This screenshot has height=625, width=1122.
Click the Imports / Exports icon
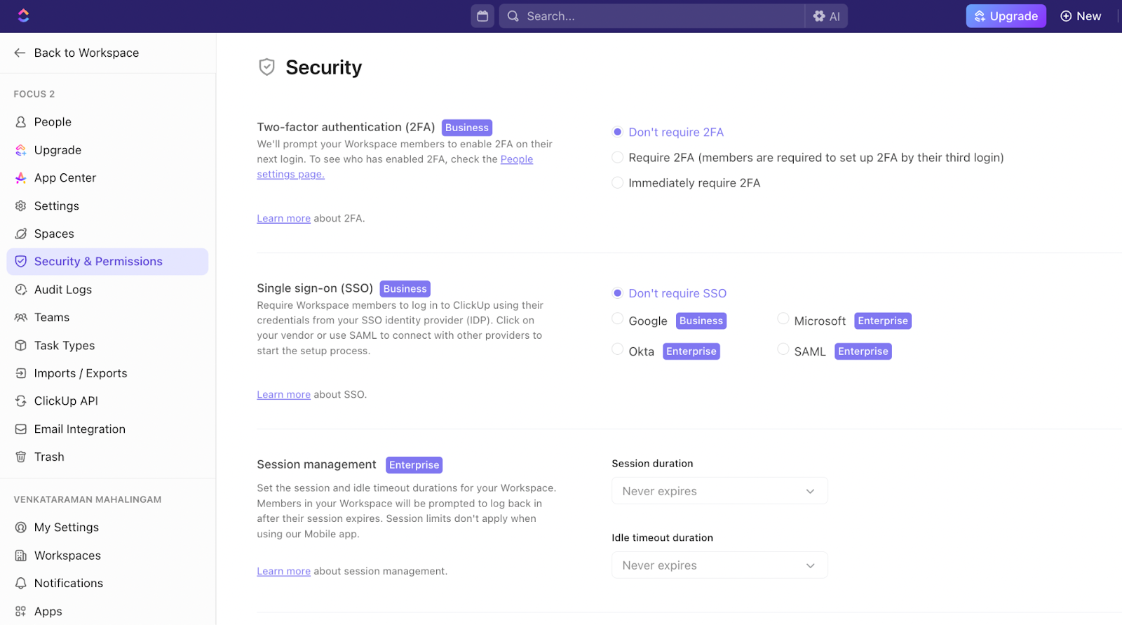pos(21,373)
